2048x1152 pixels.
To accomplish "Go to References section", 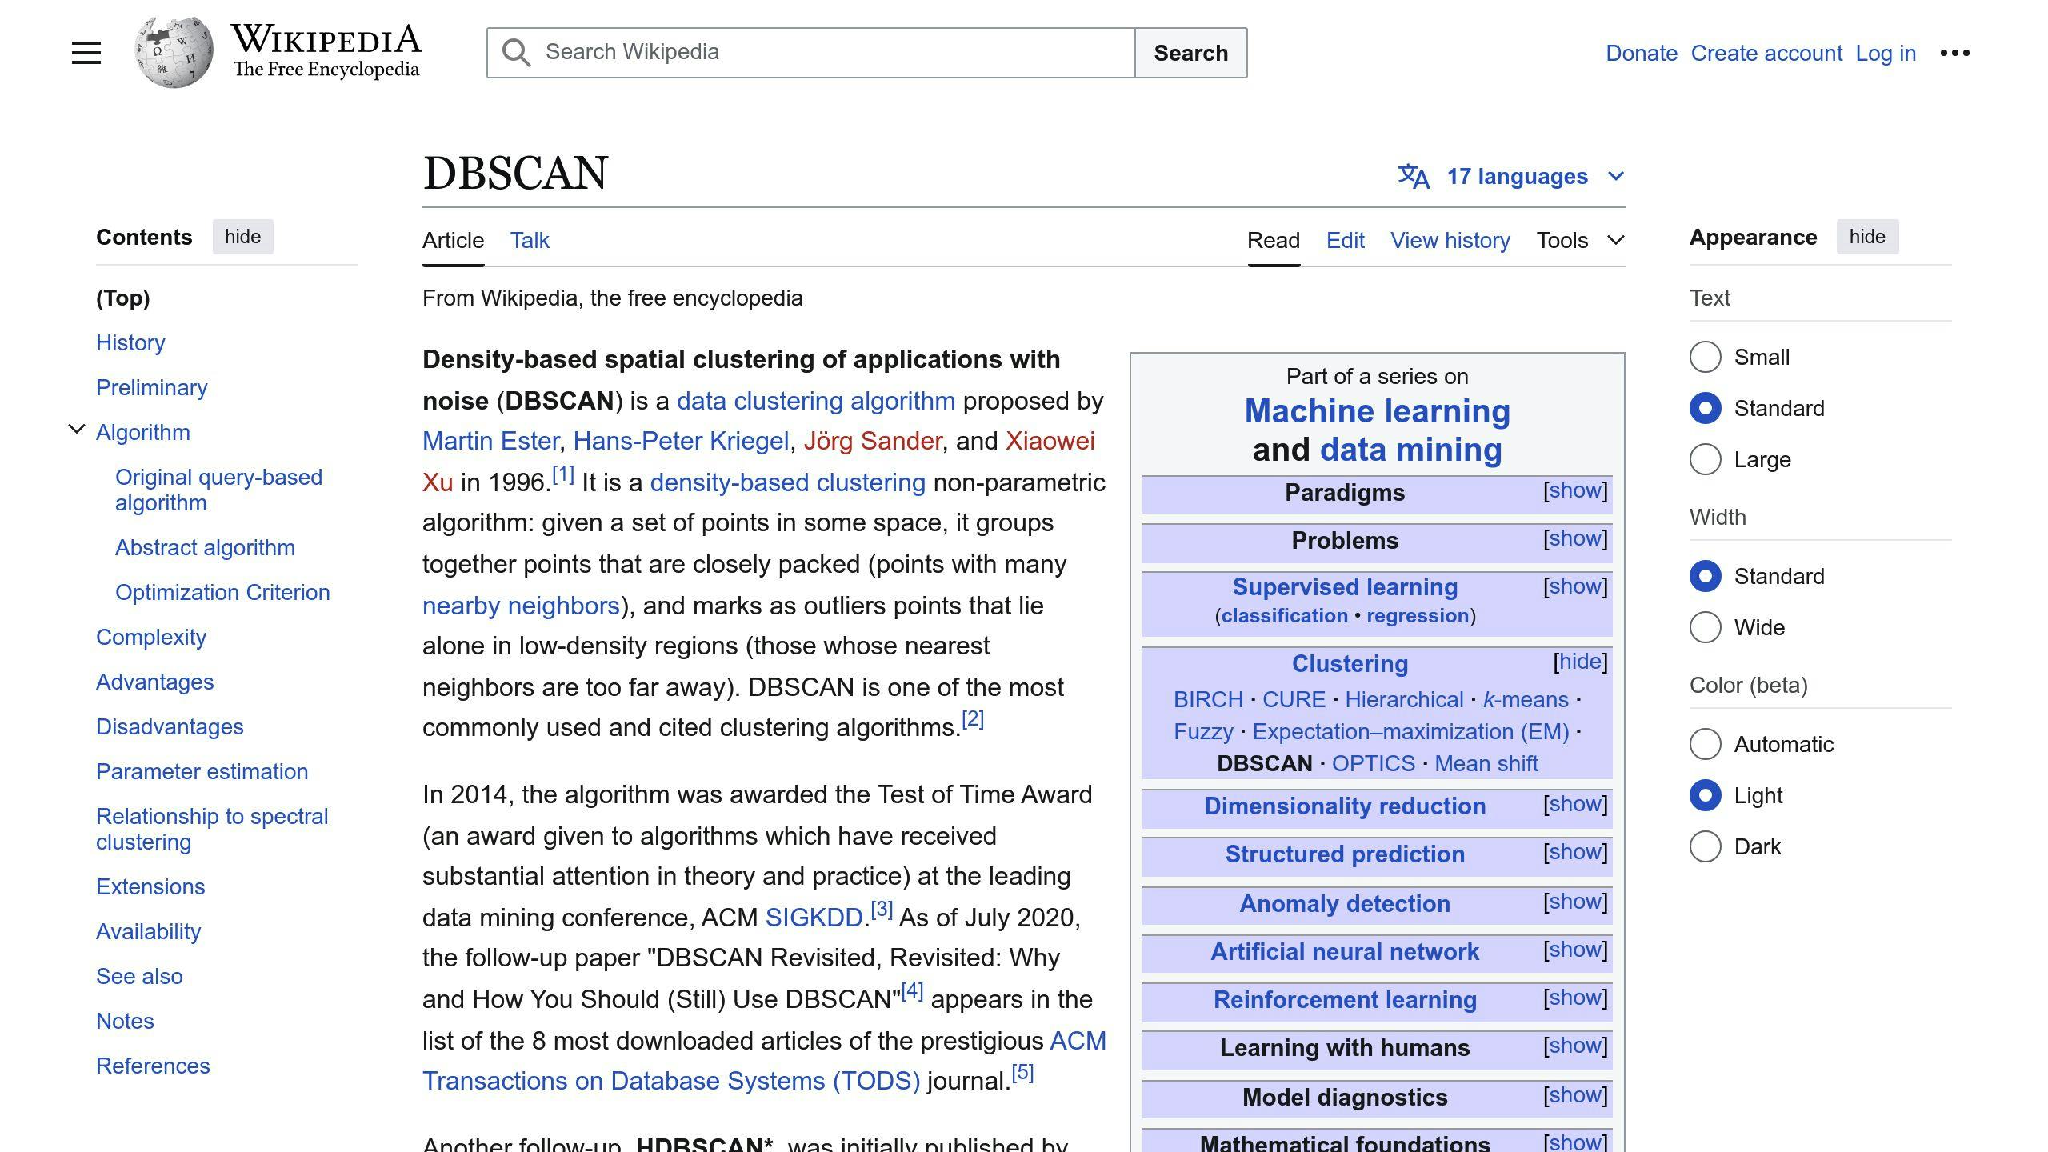I will [x=153, y=1066].
